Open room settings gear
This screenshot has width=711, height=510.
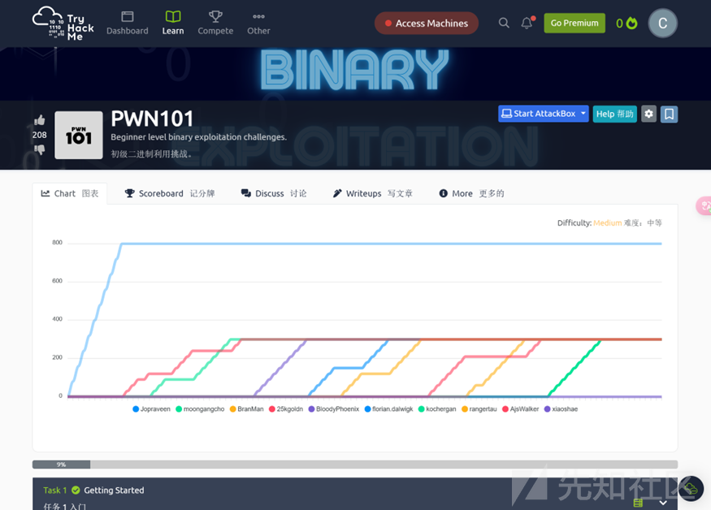[x=649, y=114]
